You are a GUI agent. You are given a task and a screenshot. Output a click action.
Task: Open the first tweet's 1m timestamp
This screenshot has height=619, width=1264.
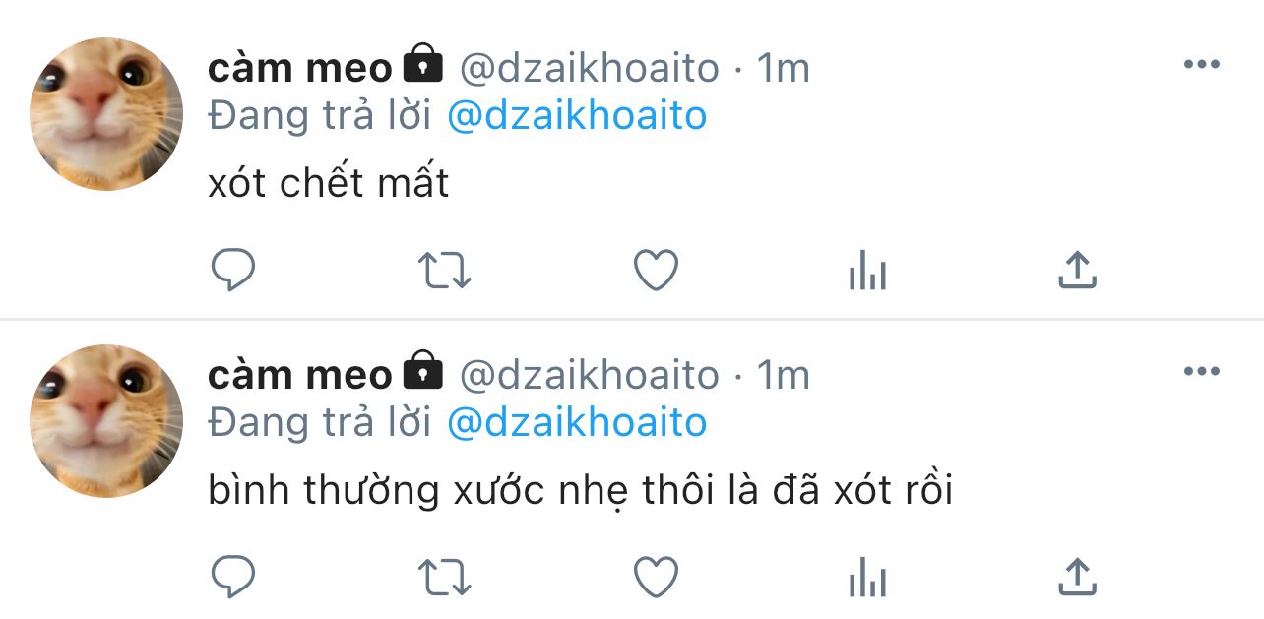[x=783, y=68]
